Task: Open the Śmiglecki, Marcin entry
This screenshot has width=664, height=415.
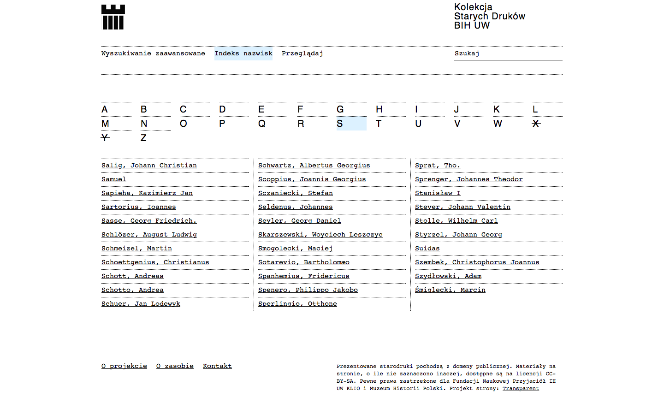Action: click(451, 290)
